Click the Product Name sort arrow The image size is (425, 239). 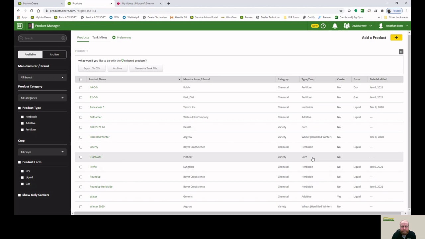[179, 79]
